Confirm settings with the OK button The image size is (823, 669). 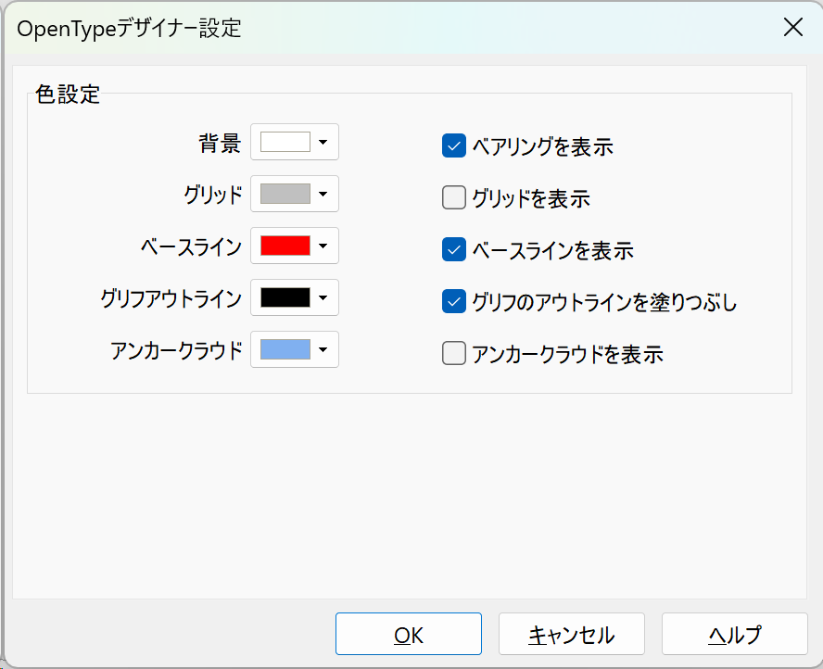409,634
